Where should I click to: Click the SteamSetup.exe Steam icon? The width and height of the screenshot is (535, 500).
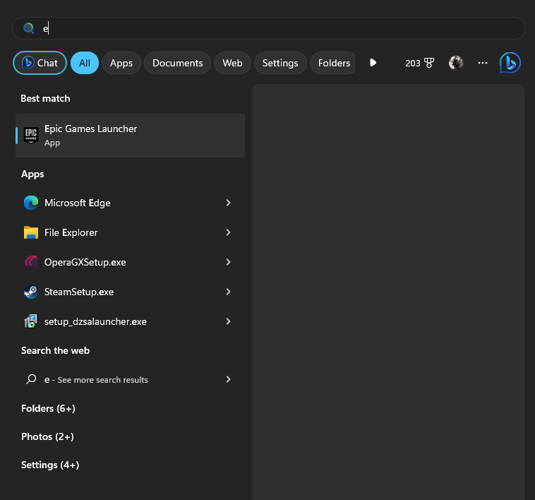[x=31, y=292]
